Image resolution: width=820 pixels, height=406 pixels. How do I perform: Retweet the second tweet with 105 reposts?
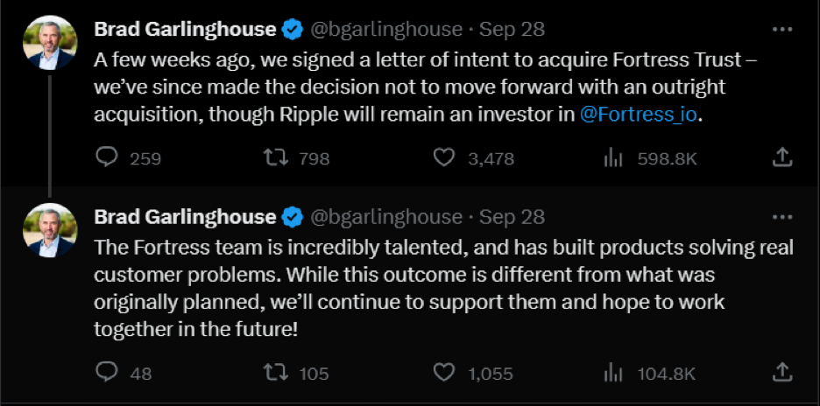coord(275,373)
